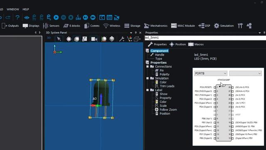Click the step over fast-forward icon
The image size is (266, 150).
93,17
